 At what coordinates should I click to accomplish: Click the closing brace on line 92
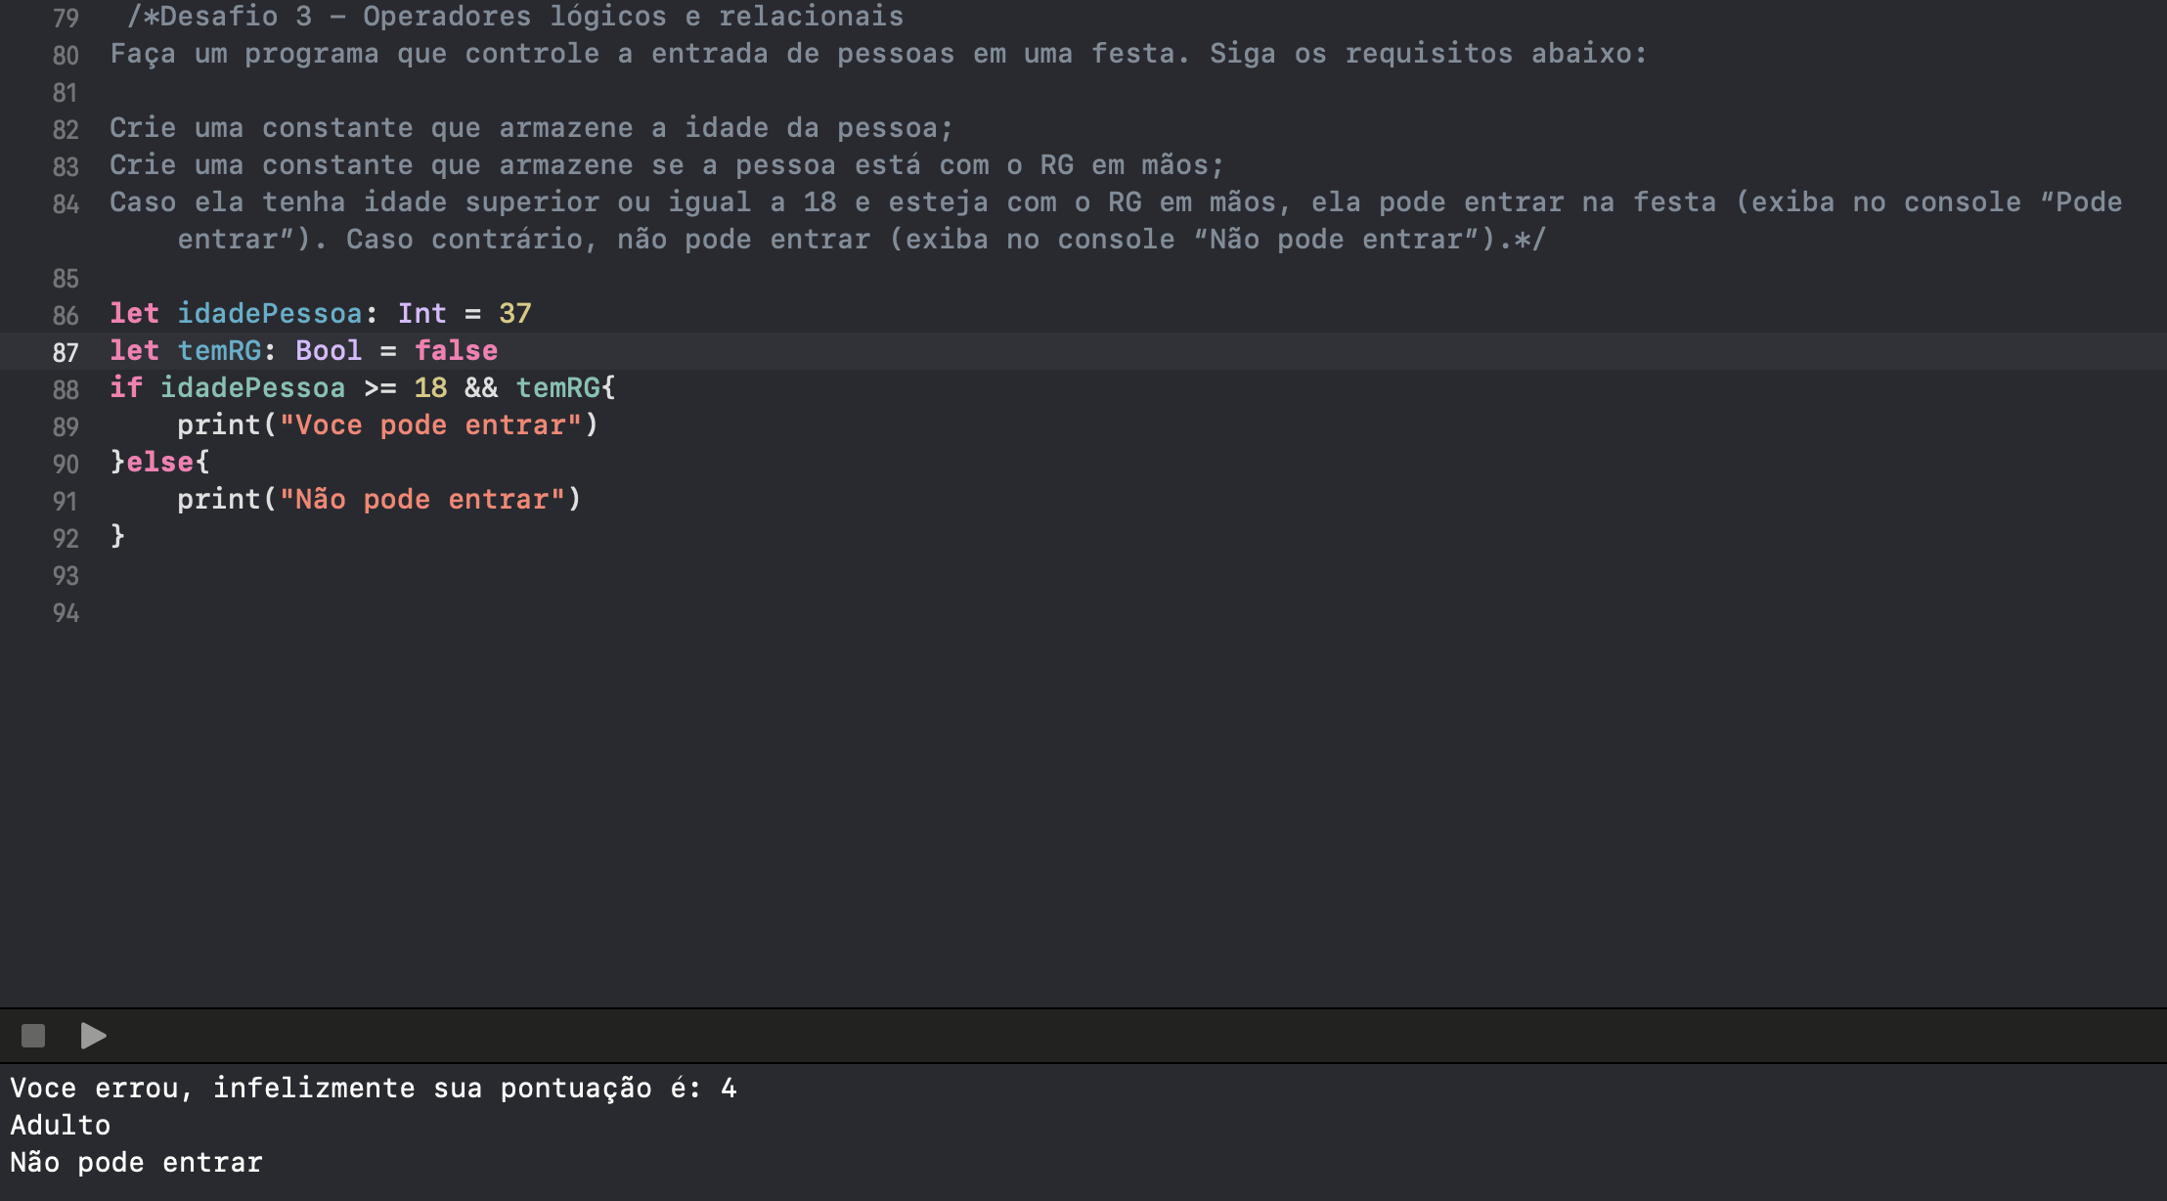(117, 536)
